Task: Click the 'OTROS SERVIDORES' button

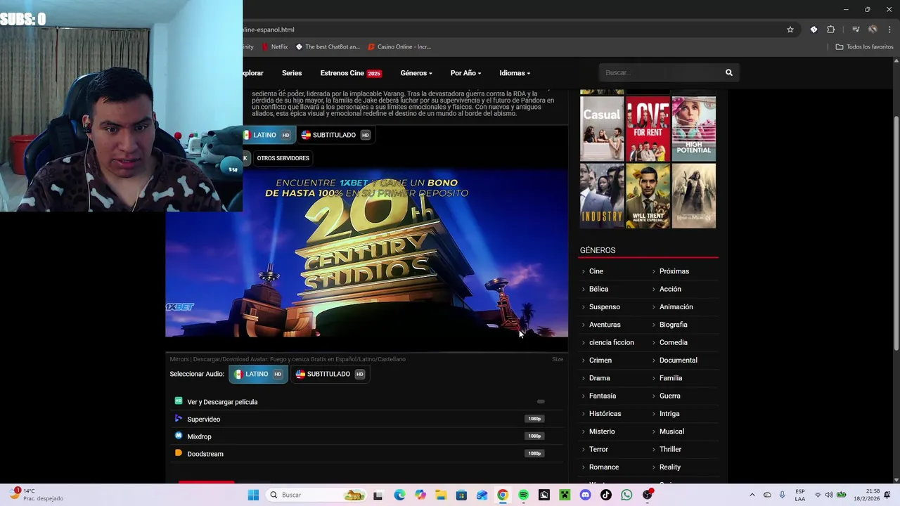Action: pos(283,158)
